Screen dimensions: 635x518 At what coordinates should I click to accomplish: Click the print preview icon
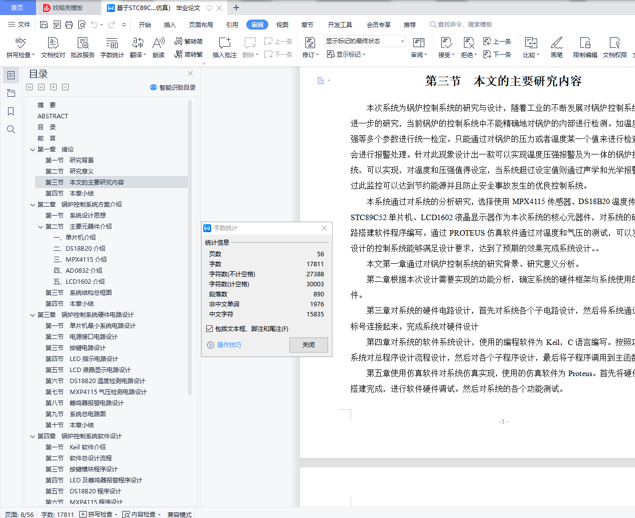click(x=81, y=25)
